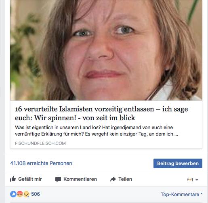Open the article headline about 16 verurteilte Islamisten
208x203 pixels.
pyautogui.click(x=101, y=113)
